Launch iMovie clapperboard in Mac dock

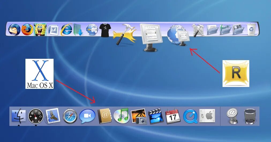point(156,116)
